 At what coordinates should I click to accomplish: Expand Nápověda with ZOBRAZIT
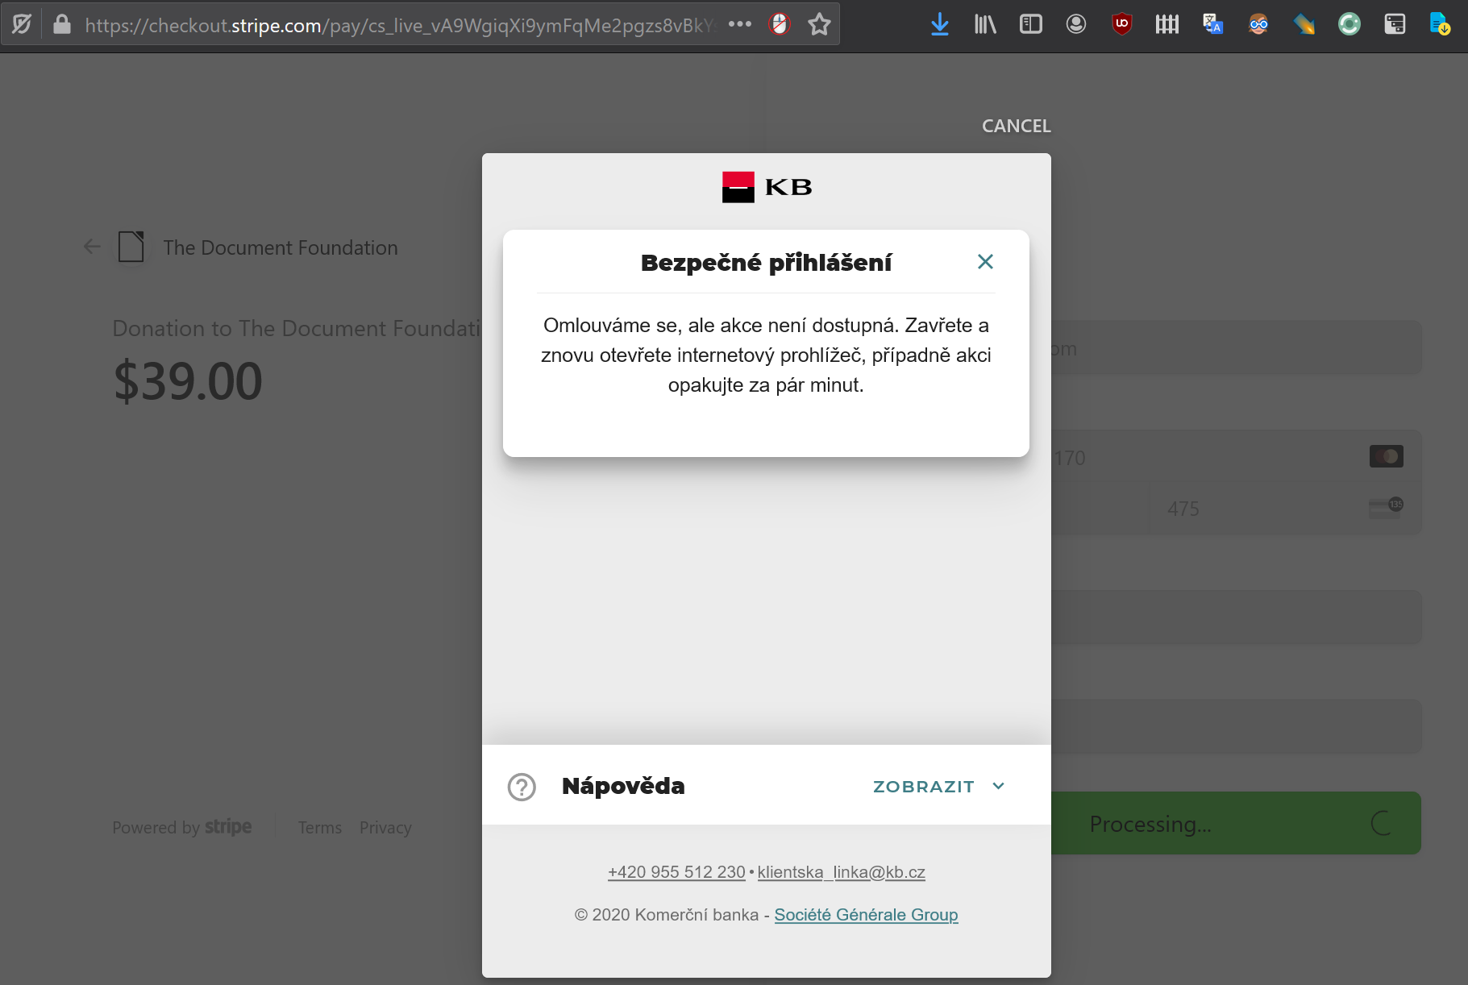coord(924,787)
